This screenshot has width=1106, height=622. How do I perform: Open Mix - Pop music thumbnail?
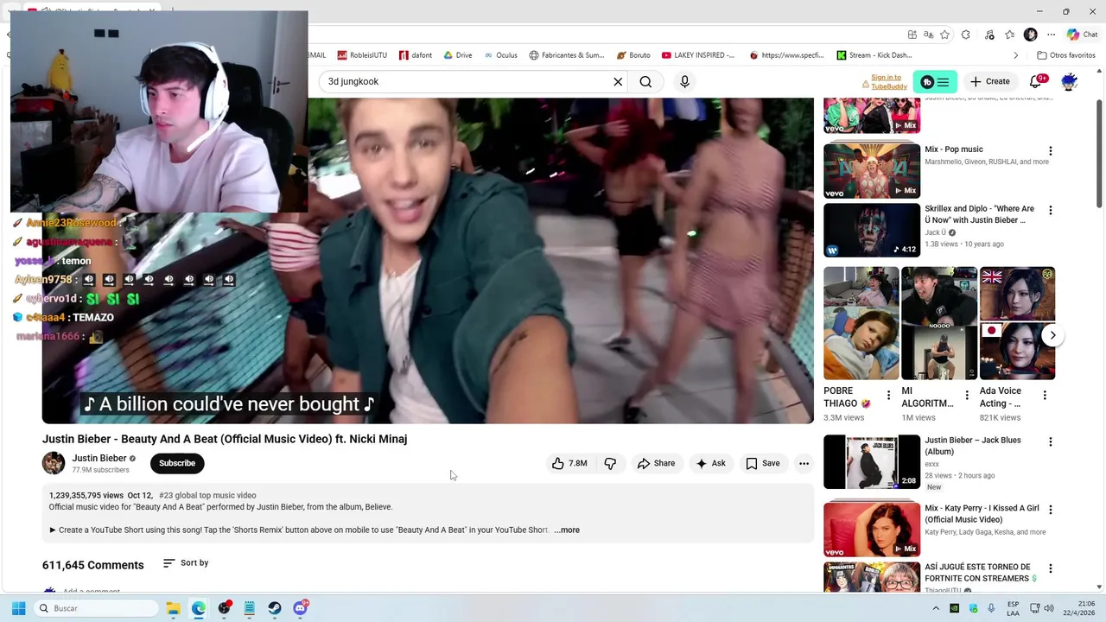coord(872,170)
